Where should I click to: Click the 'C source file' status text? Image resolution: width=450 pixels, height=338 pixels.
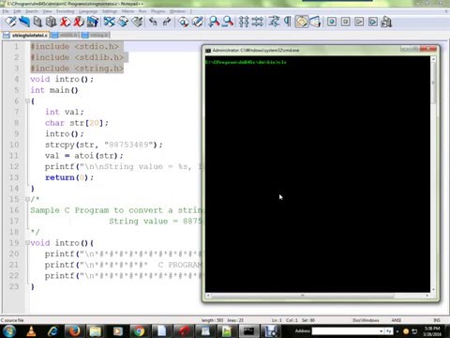[x=12, y=320]
